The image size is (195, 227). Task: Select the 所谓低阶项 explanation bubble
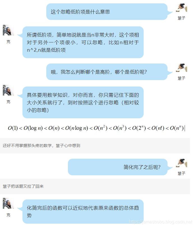pos(83,42)
